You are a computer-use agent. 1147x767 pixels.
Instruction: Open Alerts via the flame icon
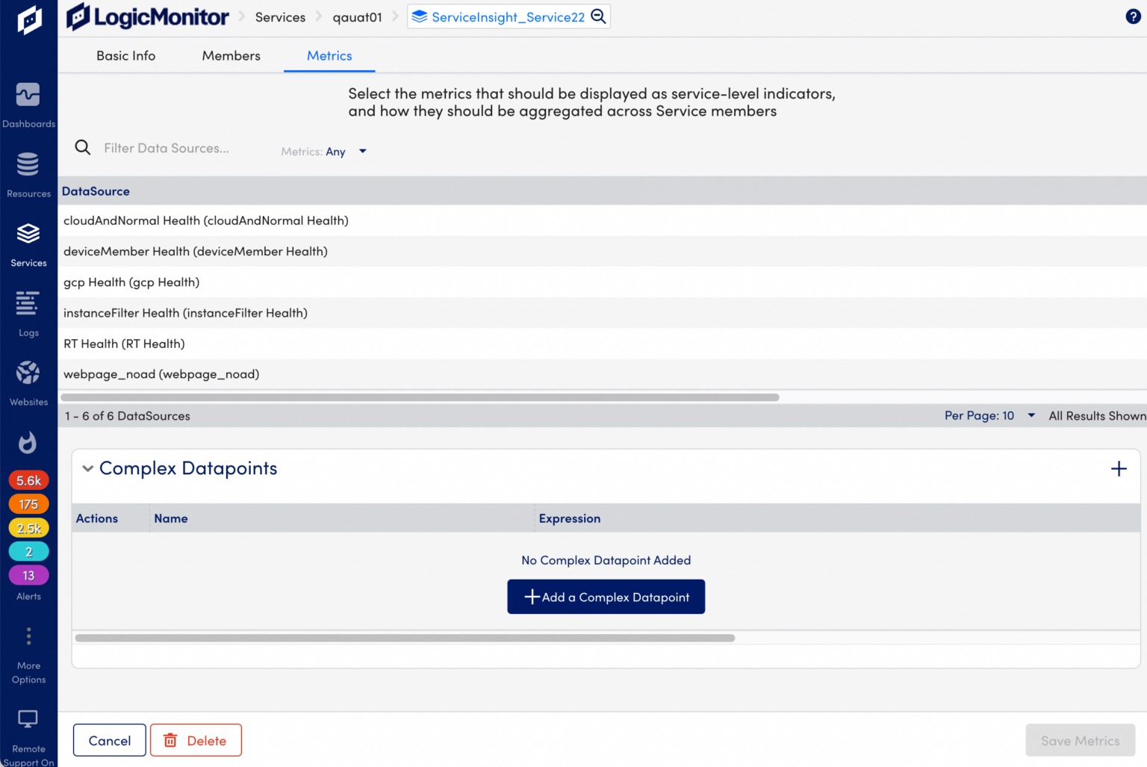pyautogui.click(x=28, y=442)
